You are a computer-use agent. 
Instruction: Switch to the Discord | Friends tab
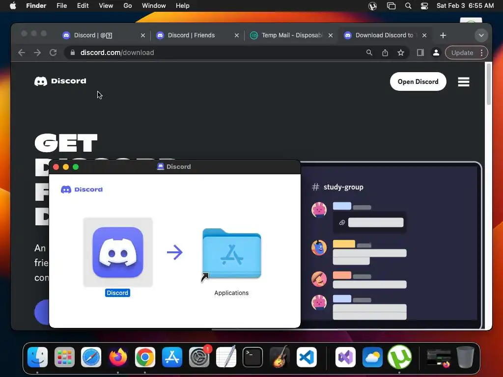(197, 35)
